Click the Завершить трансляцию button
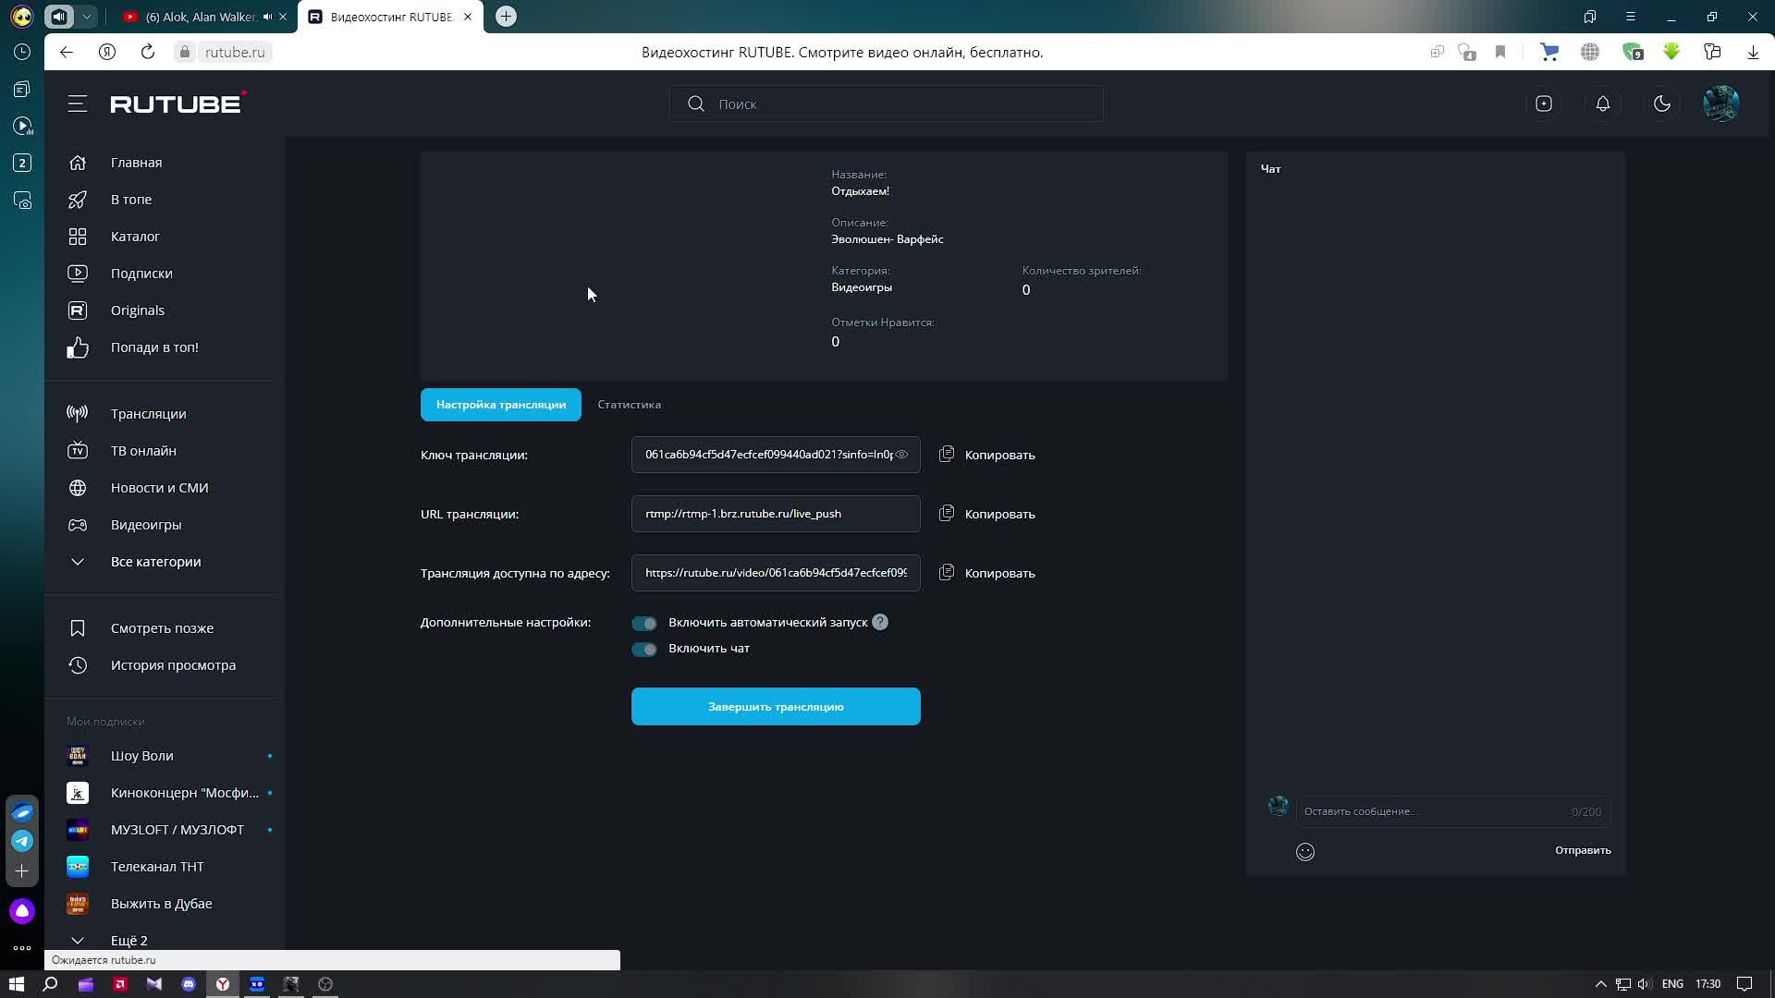Image resolution: width=1775 pixels, height=998 pixels. (776, 707)
